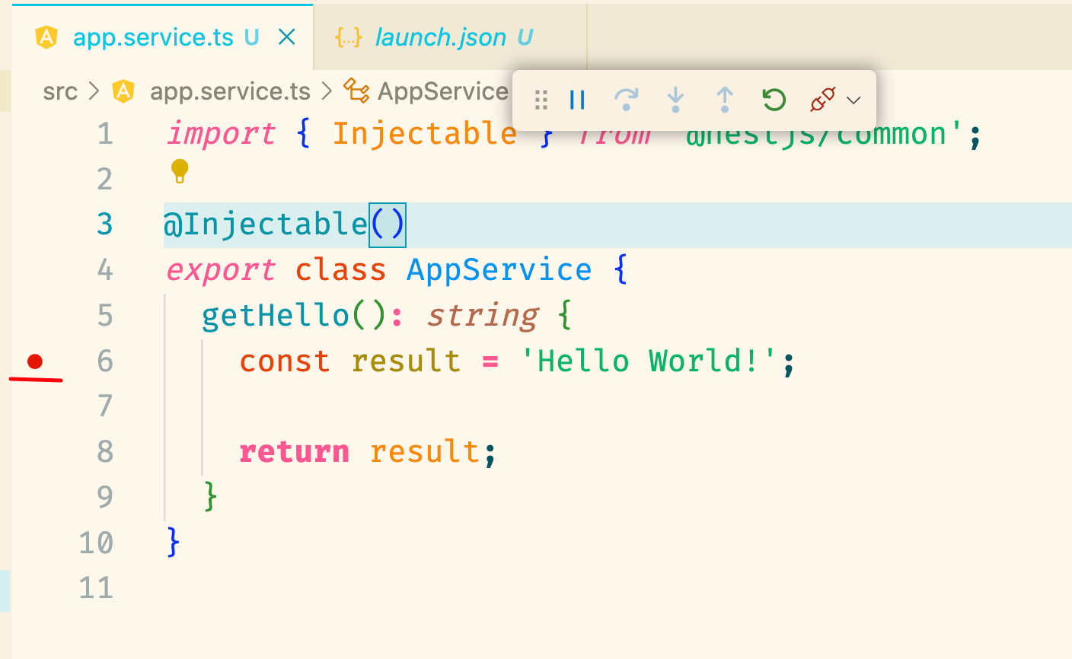The image size is (1072, 659).
Task: Open the dropdown next to disconnect icon
Action: pyautogui.click(x=853, y=100)
